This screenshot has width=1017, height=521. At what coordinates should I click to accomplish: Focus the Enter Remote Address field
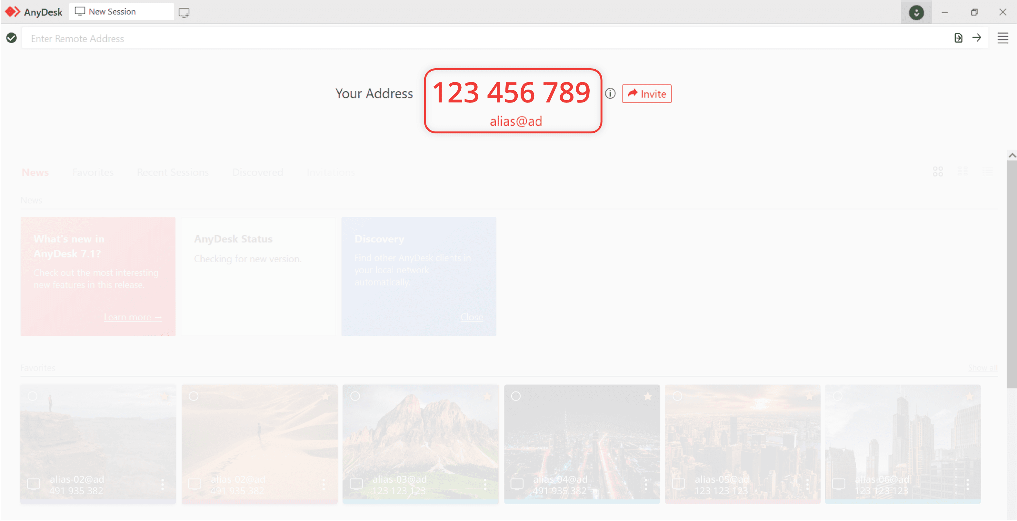pyautogui.click(x=486, y=38)
